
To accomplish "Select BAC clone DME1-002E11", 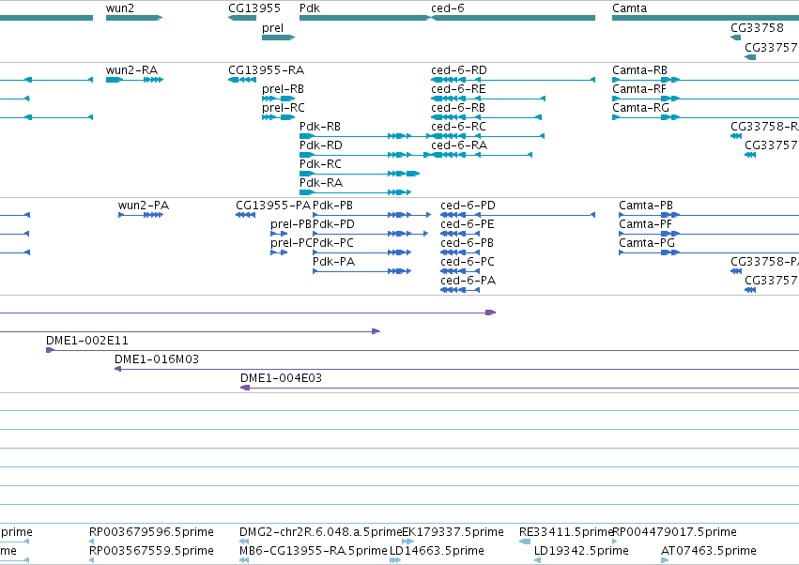I will 86,341.
